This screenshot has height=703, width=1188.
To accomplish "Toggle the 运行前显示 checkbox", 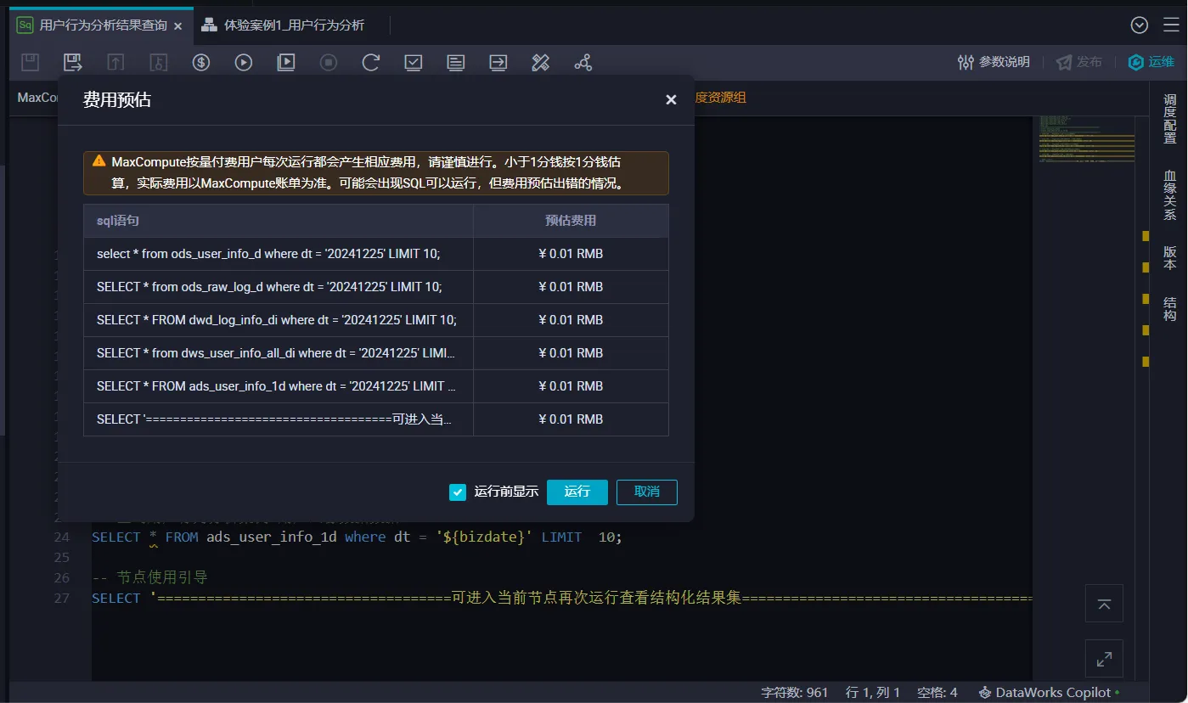I will 458,492.
